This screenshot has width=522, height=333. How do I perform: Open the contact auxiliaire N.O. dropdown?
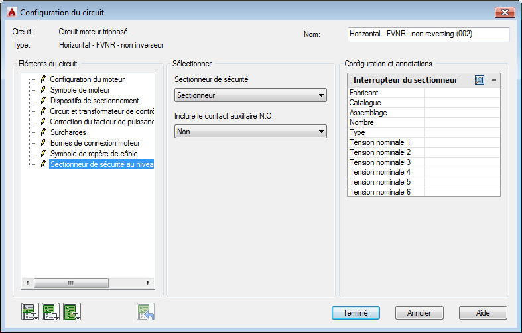pos(251,132)
